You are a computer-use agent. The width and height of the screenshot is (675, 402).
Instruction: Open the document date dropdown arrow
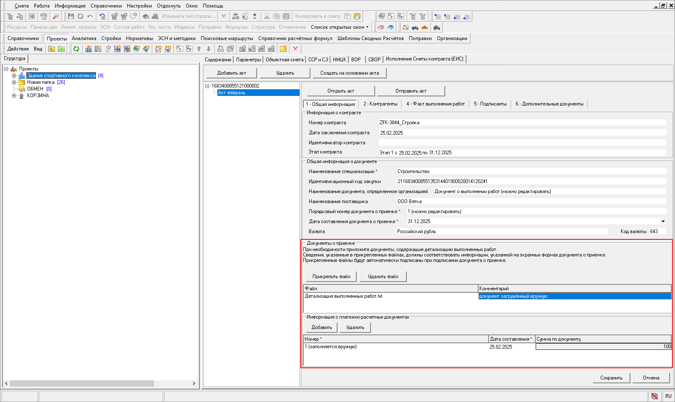click(663, 221)
